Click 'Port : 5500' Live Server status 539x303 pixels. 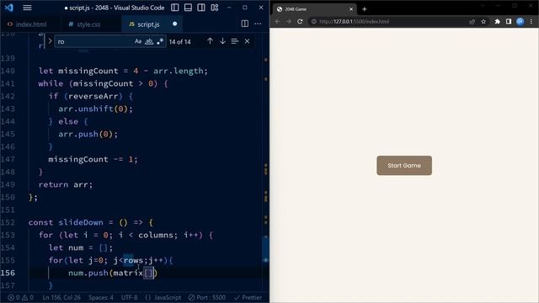pos(207,297)
